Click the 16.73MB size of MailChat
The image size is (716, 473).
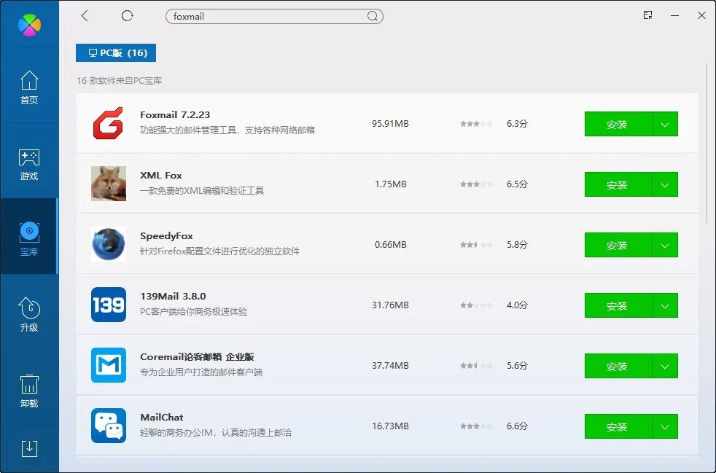[x=390, y=426]
